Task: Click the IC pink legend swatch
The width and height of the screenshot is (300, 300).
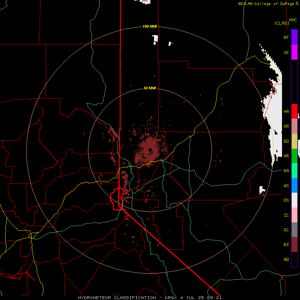Action: (x=294, y=215)
